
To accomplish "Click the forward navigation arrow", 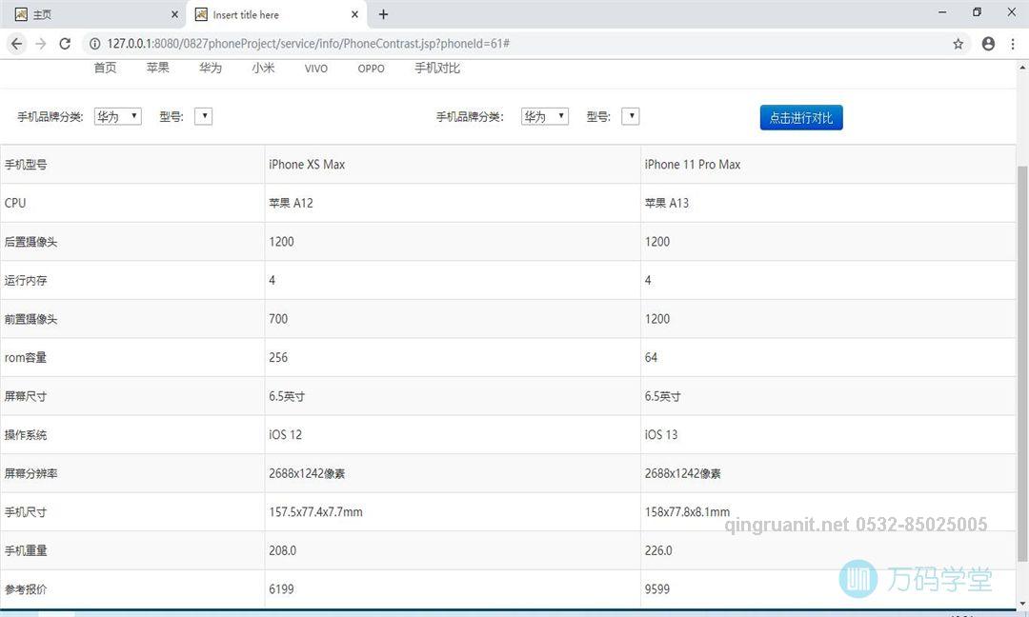I will coord(40,44).
